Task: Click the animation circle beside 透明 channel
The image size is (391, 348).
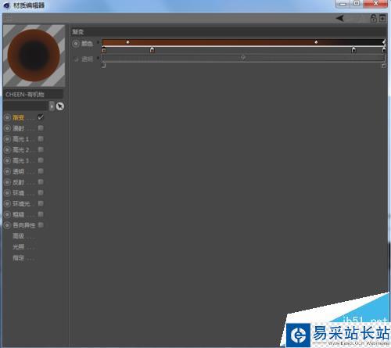Action: 7,171
